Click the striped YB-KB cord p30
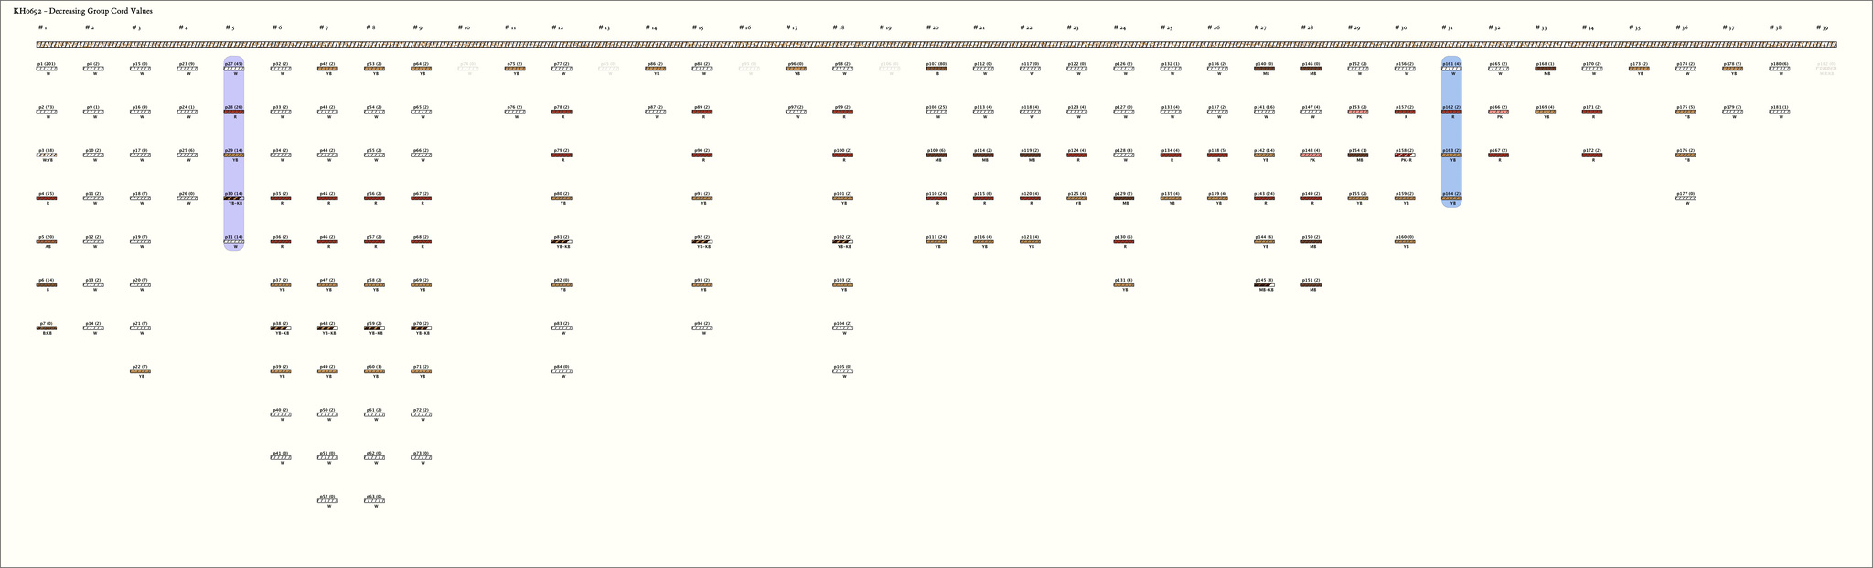Image resolution: width=1873 pixels, height=568 pixels. click(x=234, y=198)
